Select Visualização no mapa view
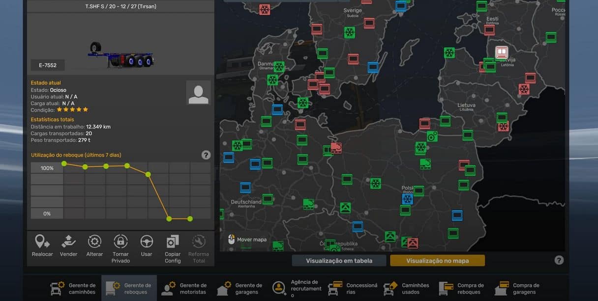This screenshot has height=301, width=598. pos(437,261)
